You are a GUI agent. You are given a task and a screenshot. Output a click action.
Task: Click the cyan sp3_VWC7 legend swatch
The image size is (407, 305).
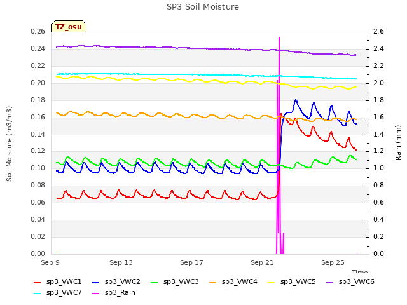[x=38, y=294]
